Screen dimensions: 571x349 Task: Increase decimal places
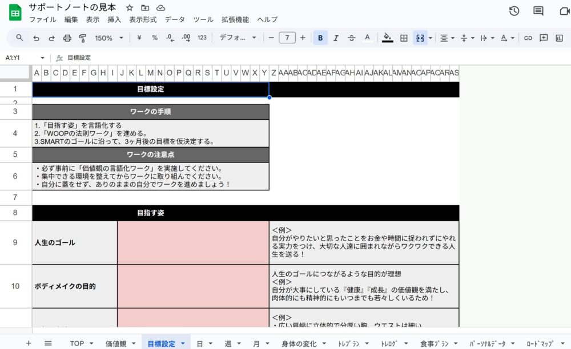click(x=186, y=38)
